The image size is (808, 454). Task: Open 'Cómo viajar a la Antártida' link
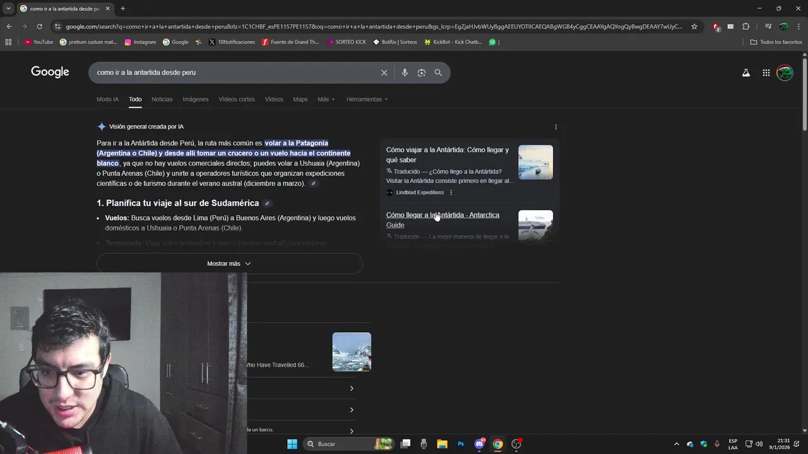click(x=448, y=155)
